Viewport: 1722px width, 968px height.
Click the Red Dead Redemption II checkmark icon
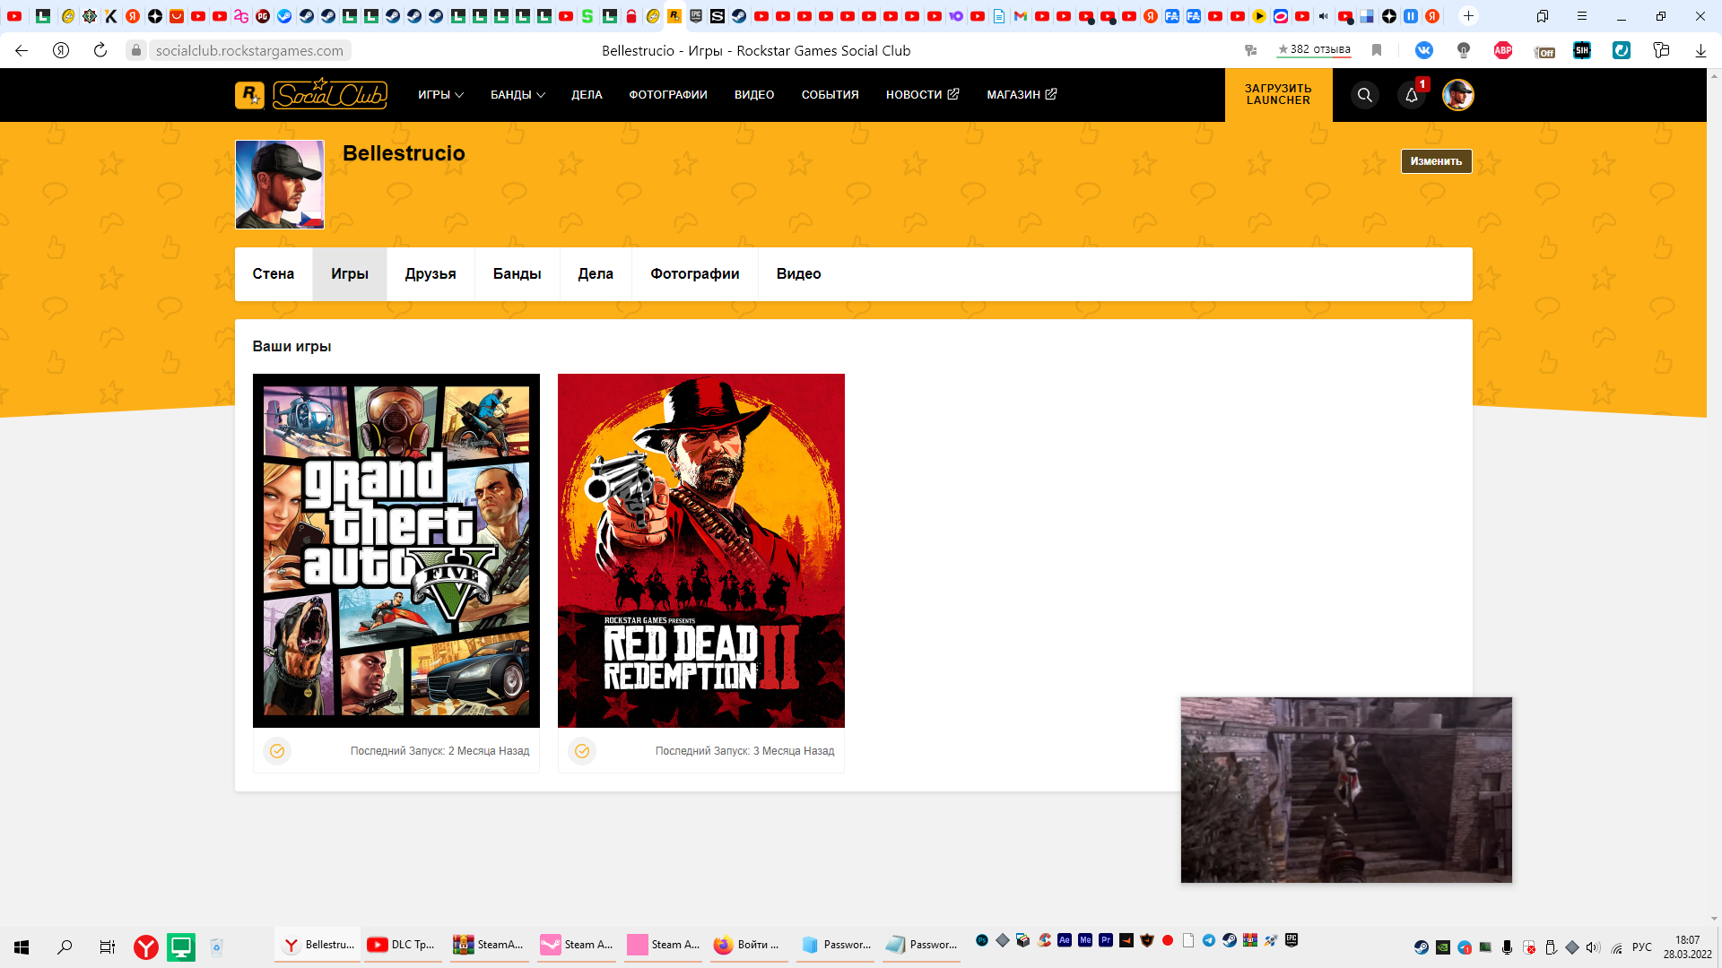click(582, 751)
